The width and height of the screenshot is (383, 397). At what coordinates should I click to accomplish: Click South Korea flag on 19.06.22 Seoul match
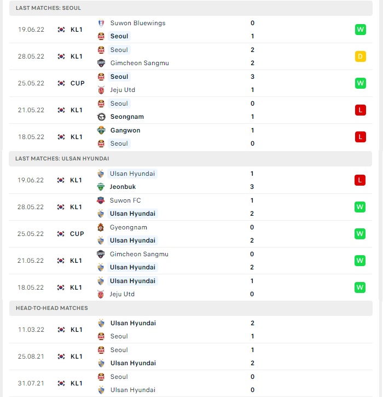[61, 30]
